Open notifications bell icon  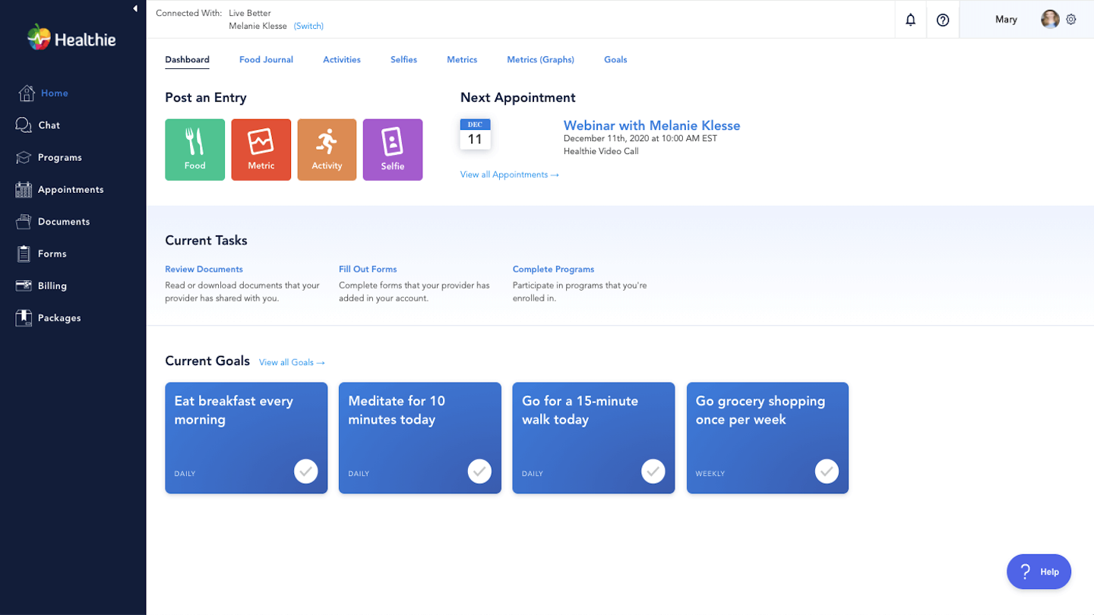910,20
